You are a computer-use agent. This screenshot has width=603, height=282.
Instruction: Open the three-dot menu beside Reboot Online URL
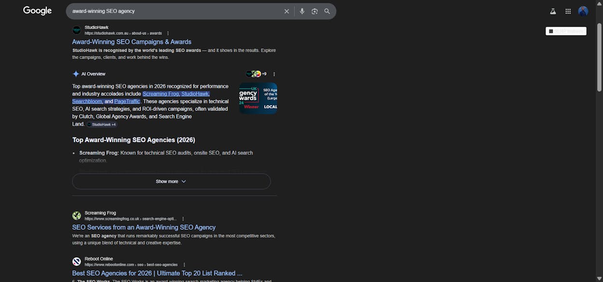click(x=184, y=265)
